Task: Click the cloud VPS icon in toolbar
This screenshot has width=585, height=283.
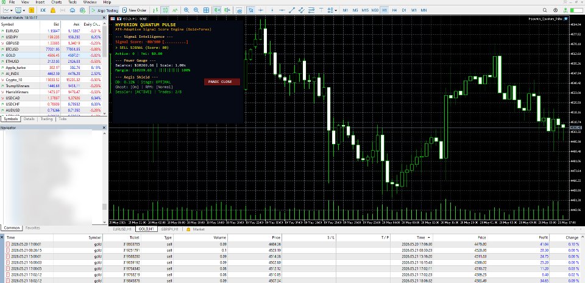Action: coord(73,10)
